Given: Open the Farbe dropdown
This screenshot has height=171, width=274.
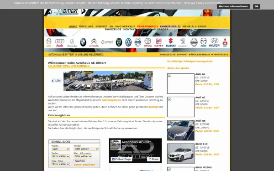Looking at the screenshot, I should point(60,156).
